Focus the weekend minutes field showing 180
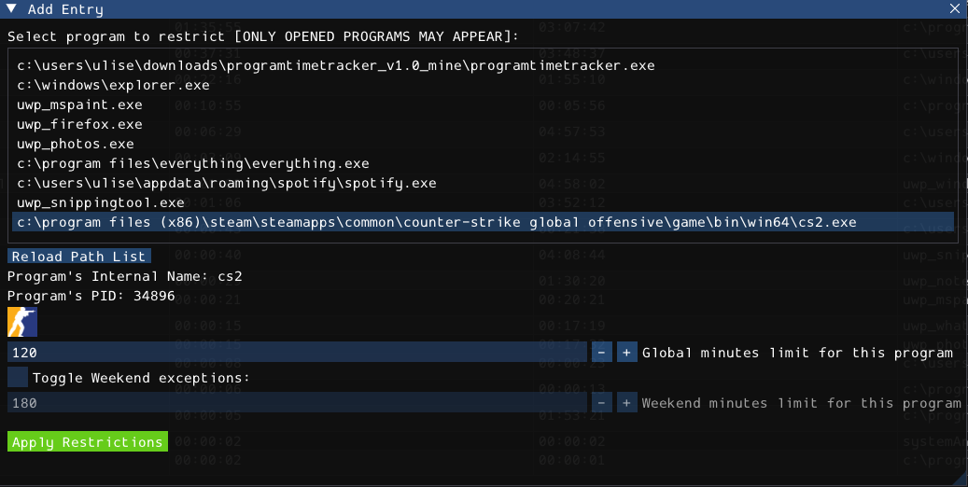968x487 pixels. (297, 402)
